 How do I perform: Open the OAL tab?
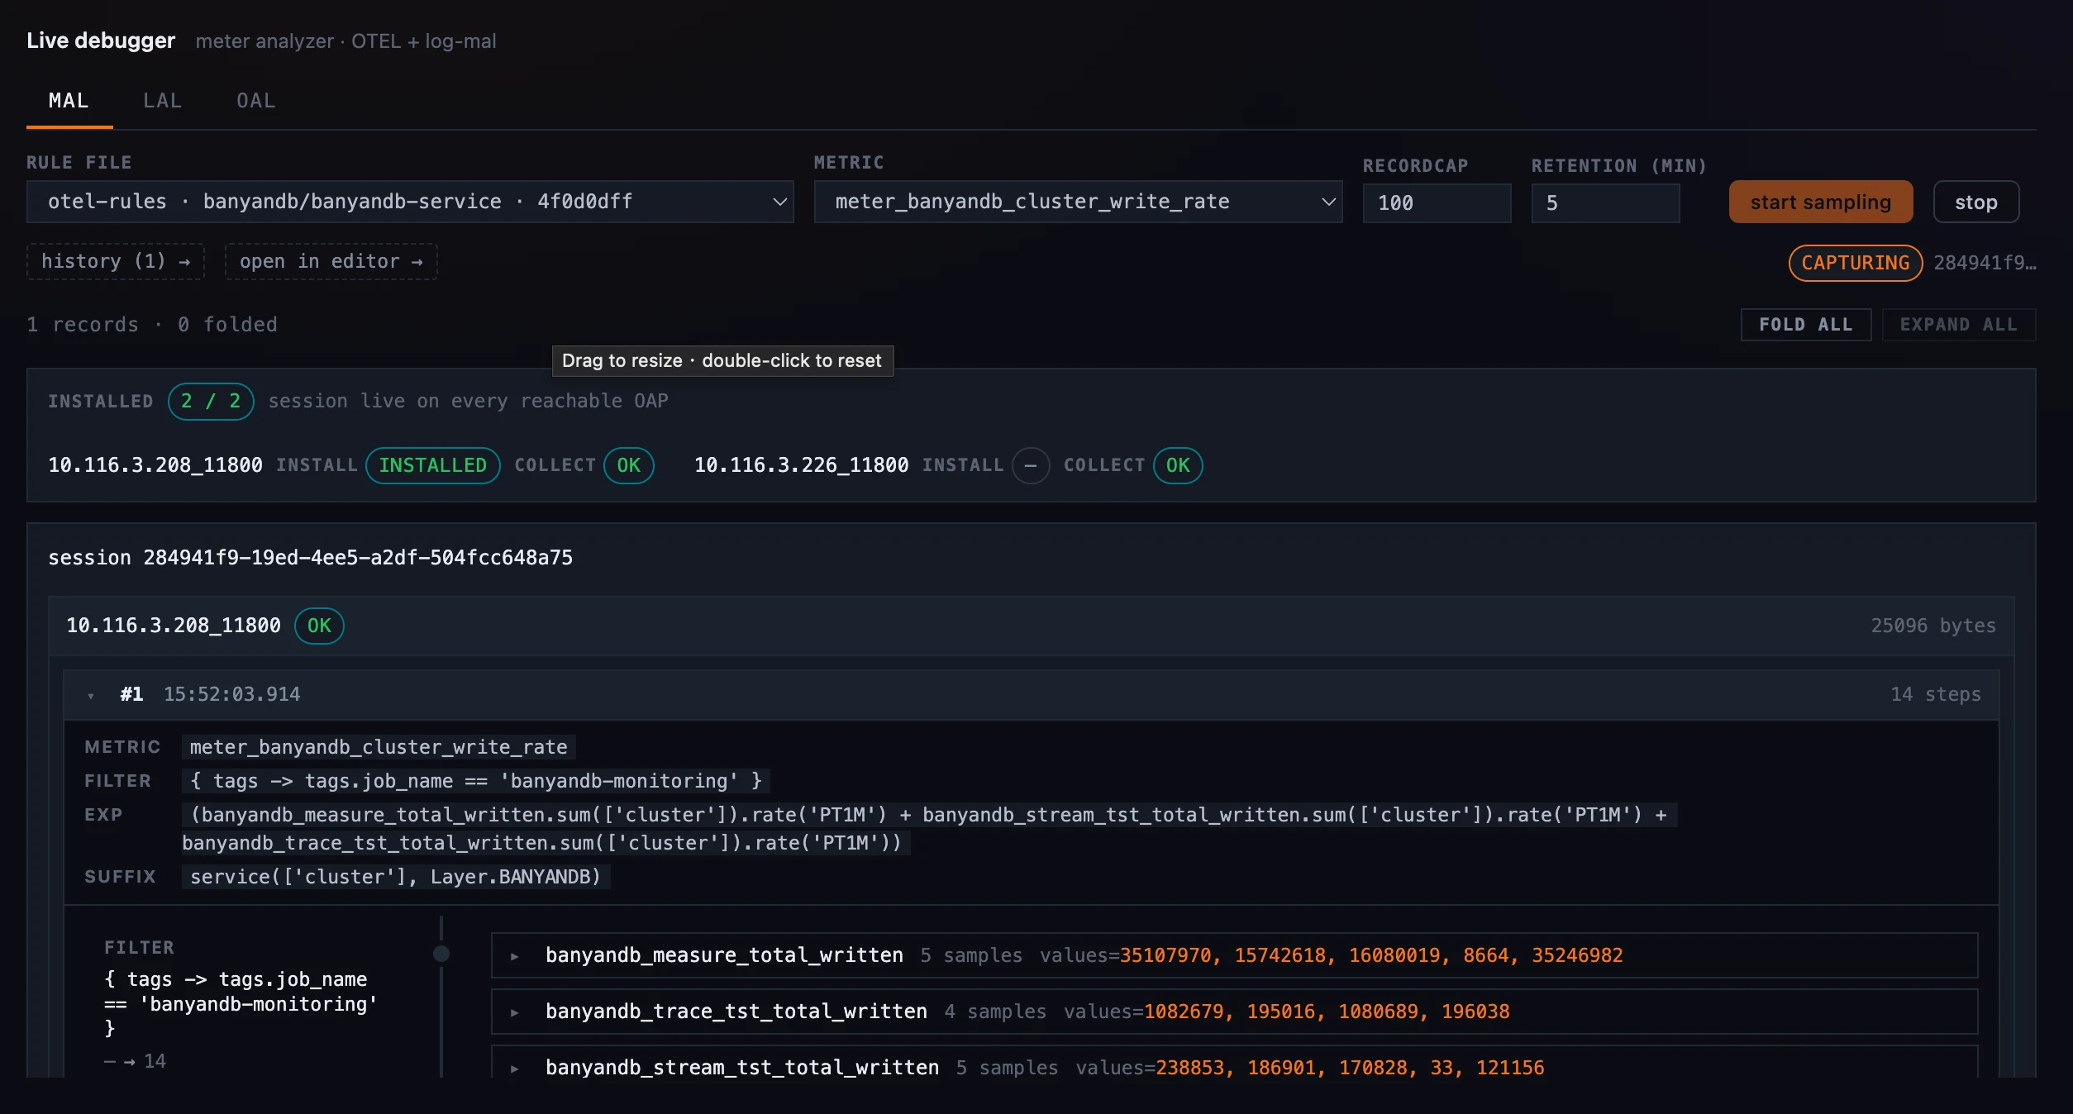coord(255,101)
